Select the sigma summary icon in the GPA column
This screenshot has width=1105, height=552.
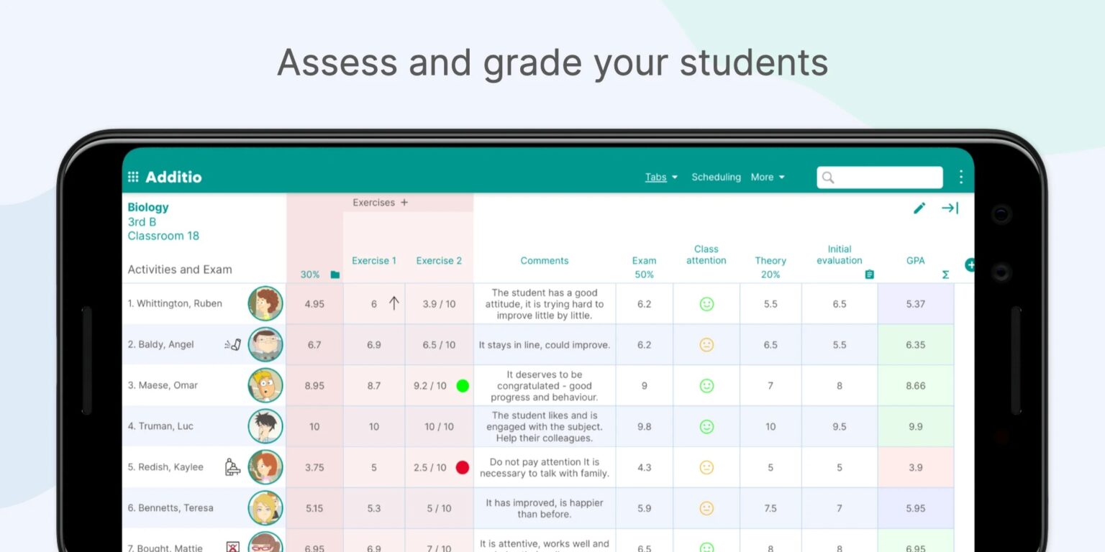coord(946,275)
